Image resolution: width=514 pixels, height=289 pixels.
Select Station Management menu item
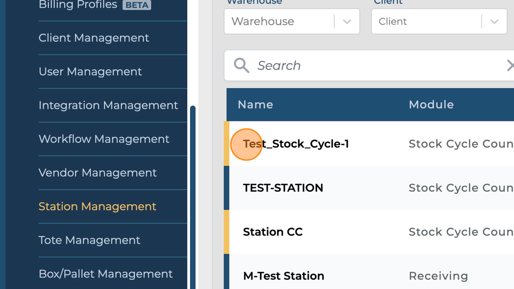tap(97, 206)
